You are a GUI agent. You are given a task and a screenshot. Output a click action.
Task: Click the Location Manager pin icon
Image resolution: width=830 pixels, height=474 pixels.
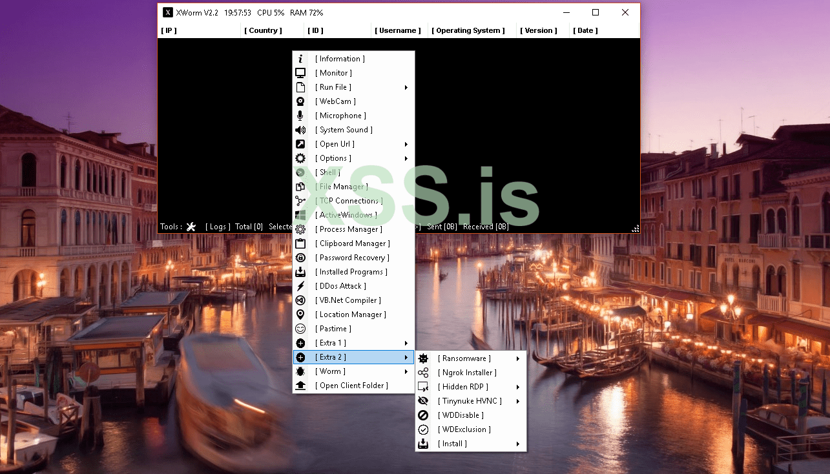[300, 314]
